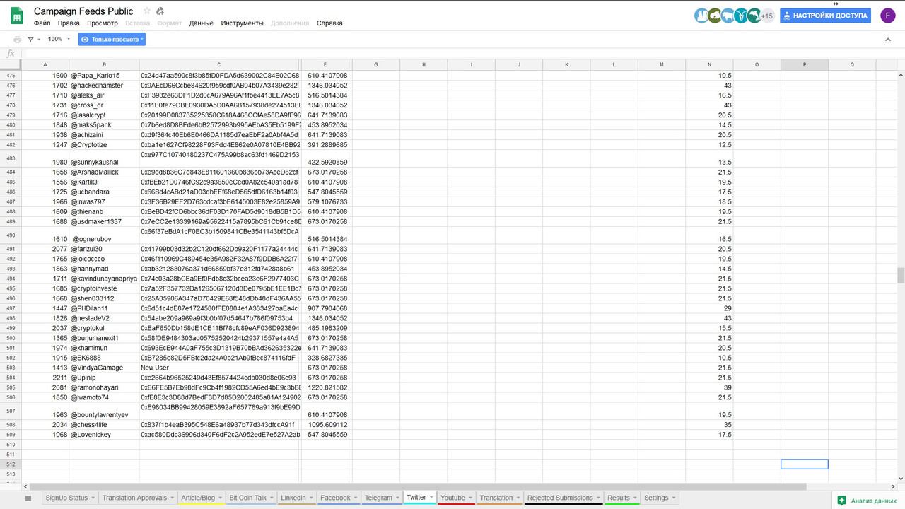Switch to the Facebook sheet tab
This screenshot has width=905, height=509.
click(335, 498)
